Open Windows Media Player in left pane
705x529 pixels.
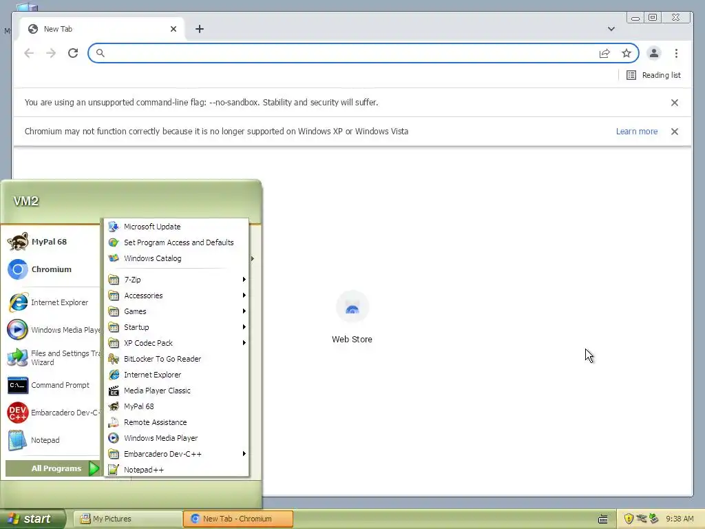click(53, 330)
